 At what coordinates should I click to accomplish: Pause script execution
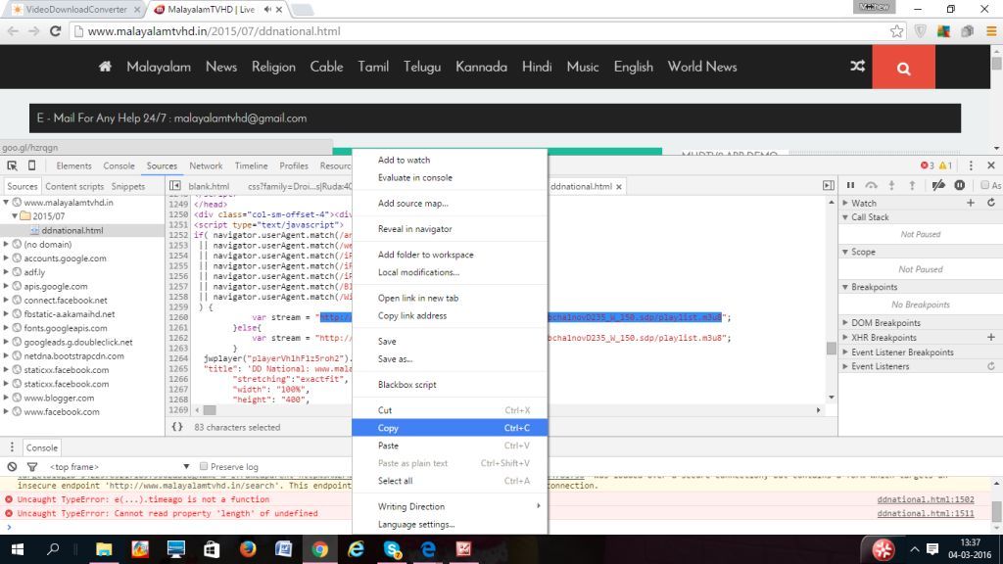tap(851, 185)
